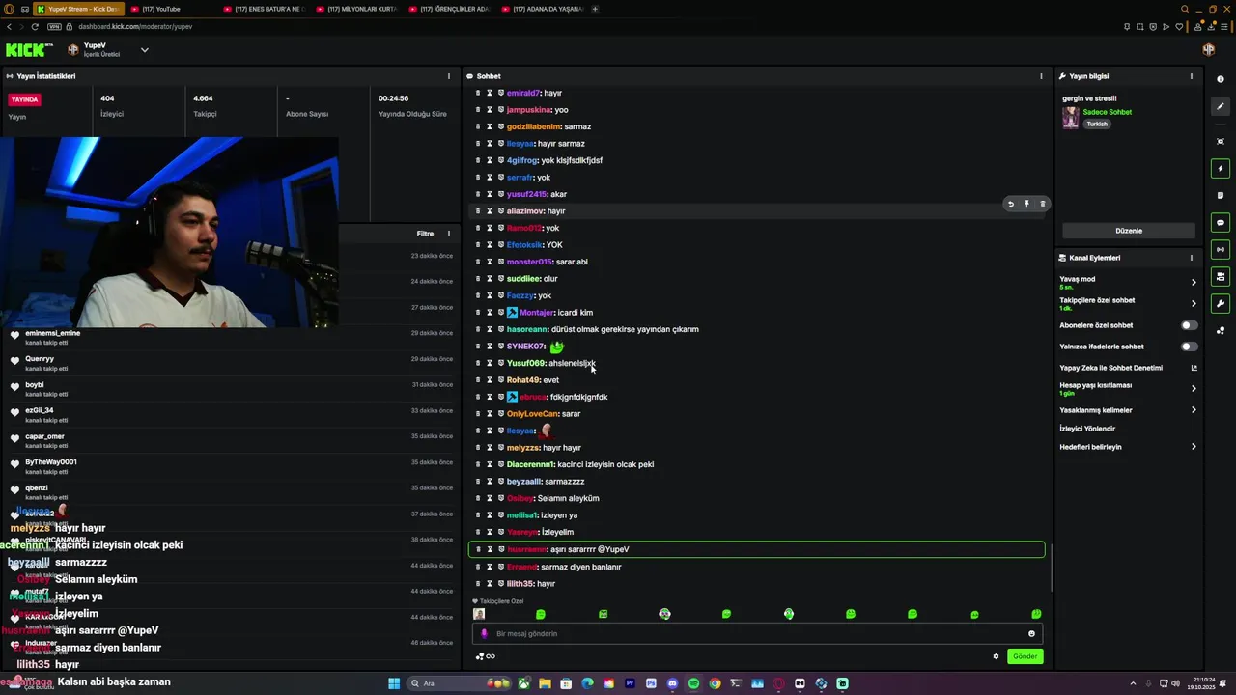Open the stream info icon in right sidebar
The image size is (1236, 695).
tap(1221, 79)
